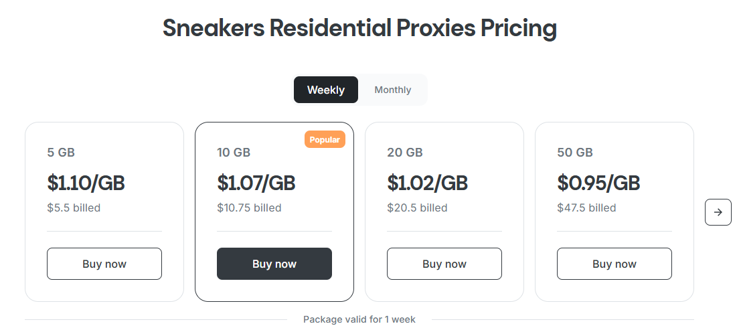Click the 10 GB plan label
739x332 pixels.
234,153
